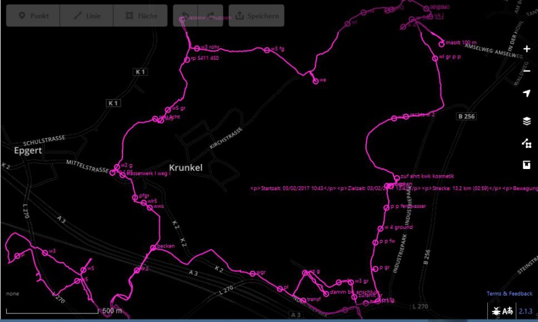Select waypoint marker 'wws'
Viewport: 538px width, 322px height.
pos(150,207)
